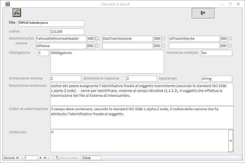245x163 pixels.
Task: Select radio next to IdTrasmittente
Action: (x=230, y=38)
